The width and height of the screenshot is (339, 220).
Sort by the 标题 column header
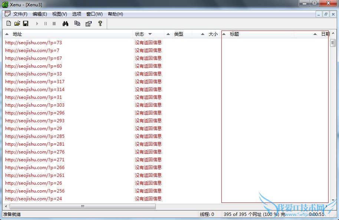(x=257, y=34)
